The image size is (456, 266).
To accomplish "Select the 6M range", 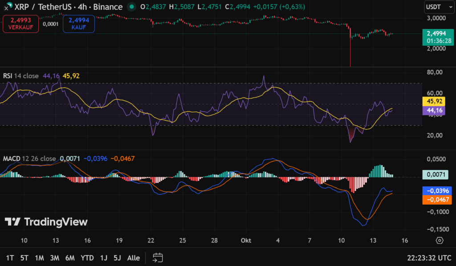I will click(70, 258).
